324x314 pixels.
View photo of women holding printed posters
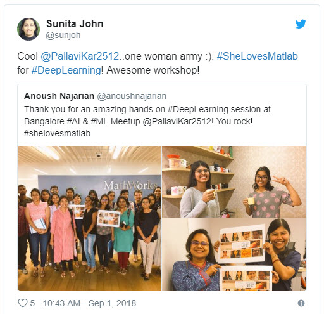click(234, 254)
